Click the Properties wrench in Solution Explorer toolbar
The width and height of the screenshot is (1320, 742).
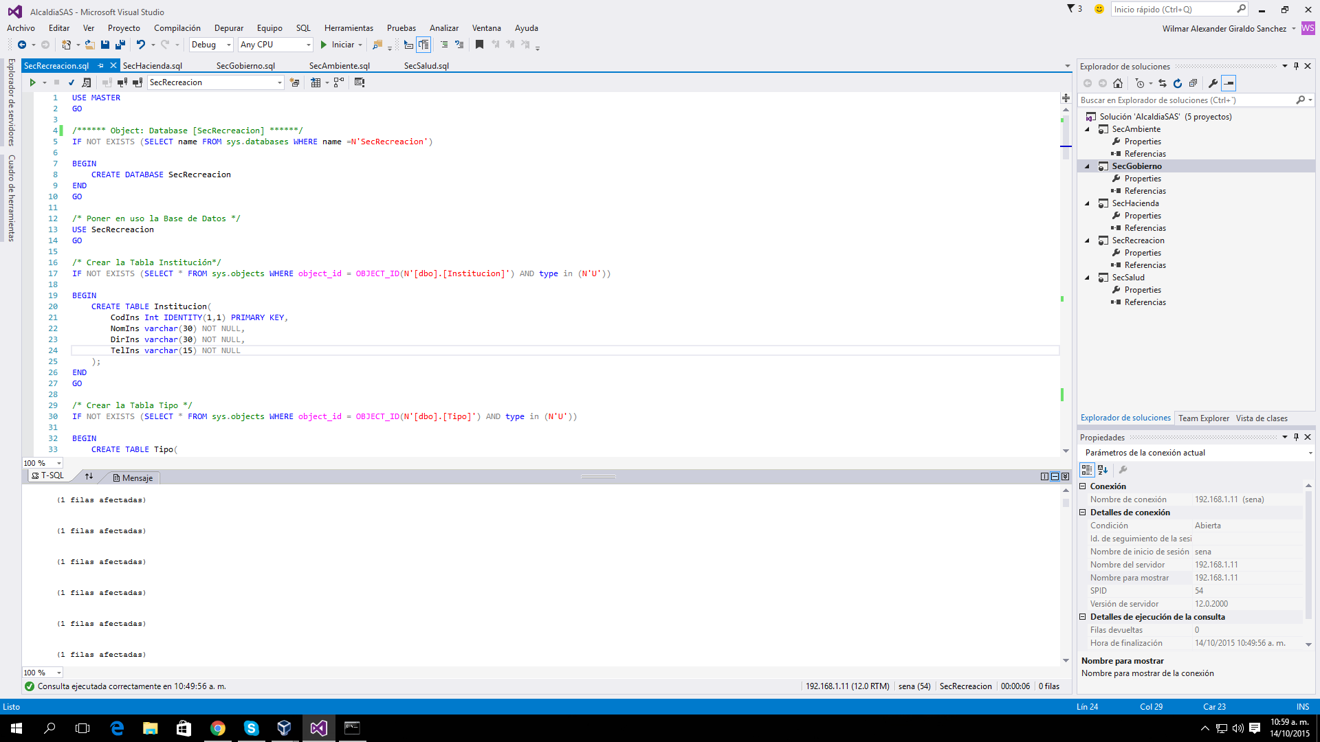point(1213,83)
